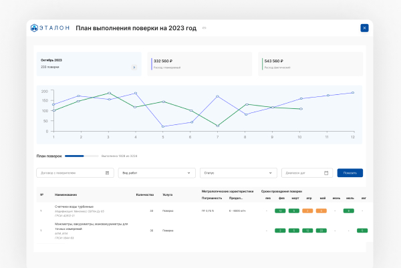Click green июль badge in Счетчики воды row

pyautogui.click(x=349, y=211)
